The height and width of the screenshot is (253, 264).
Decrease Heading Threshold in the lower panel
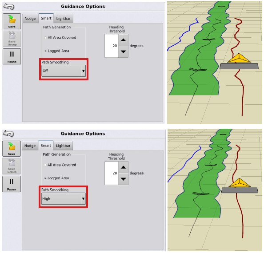coord(124,179)
